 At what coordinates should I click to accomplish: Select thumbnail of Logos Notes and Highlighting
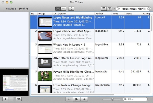45,22
